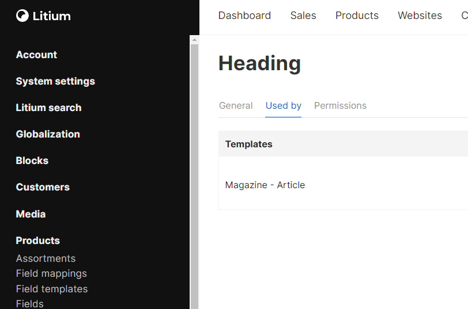Open Assortments under Products
The image size is (468, 309).
point(46,258)
